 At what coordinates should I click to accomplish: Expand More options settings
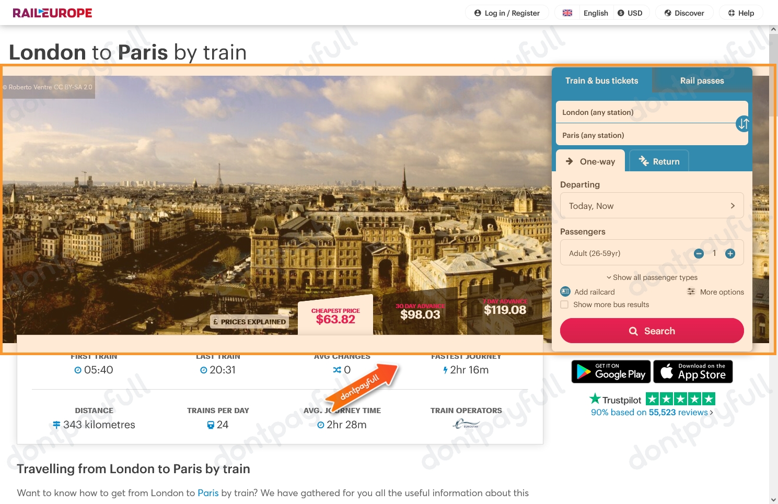tap(715, 292)
